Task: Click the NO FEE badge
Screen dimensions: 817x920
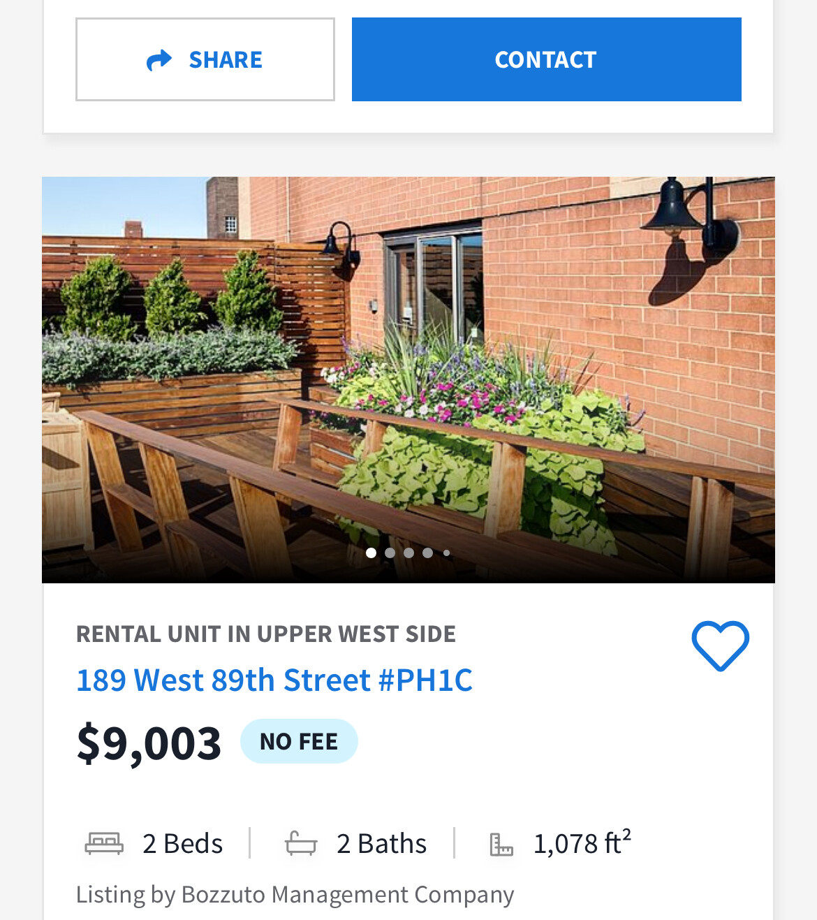Action: (299, 741)
